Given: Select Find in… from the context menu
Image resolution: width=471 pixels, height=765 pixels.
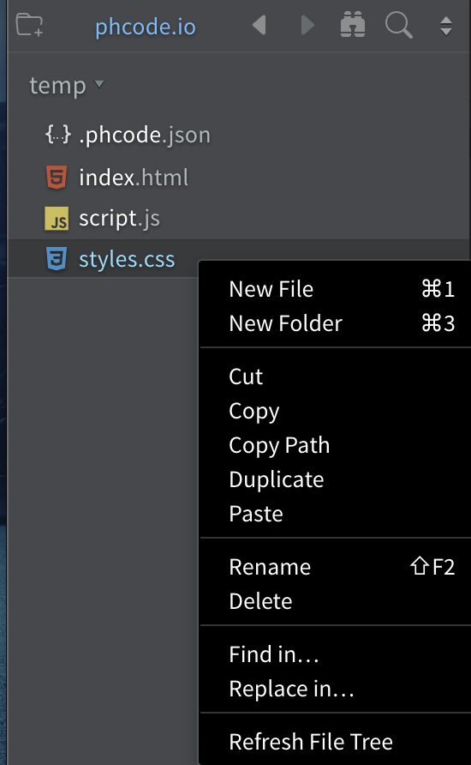Looking at the screenshot, I should pos(336,654).
